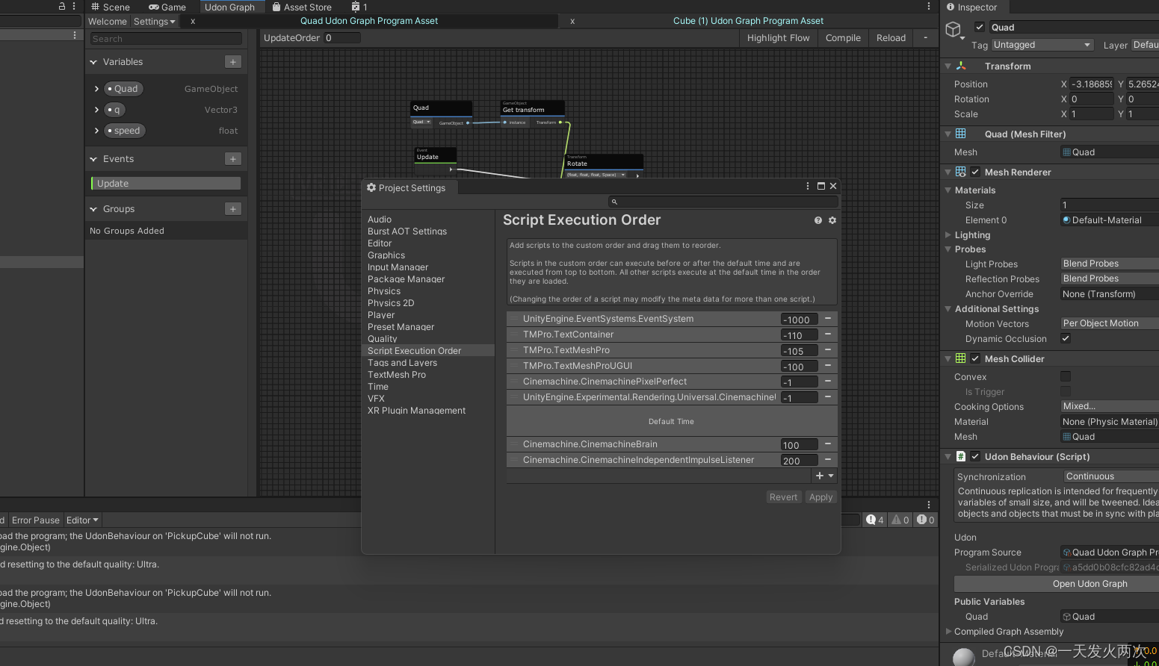Open the console panel kebab menu
The width and height of the screenshot is (1159, 666).
click(929, 505)
